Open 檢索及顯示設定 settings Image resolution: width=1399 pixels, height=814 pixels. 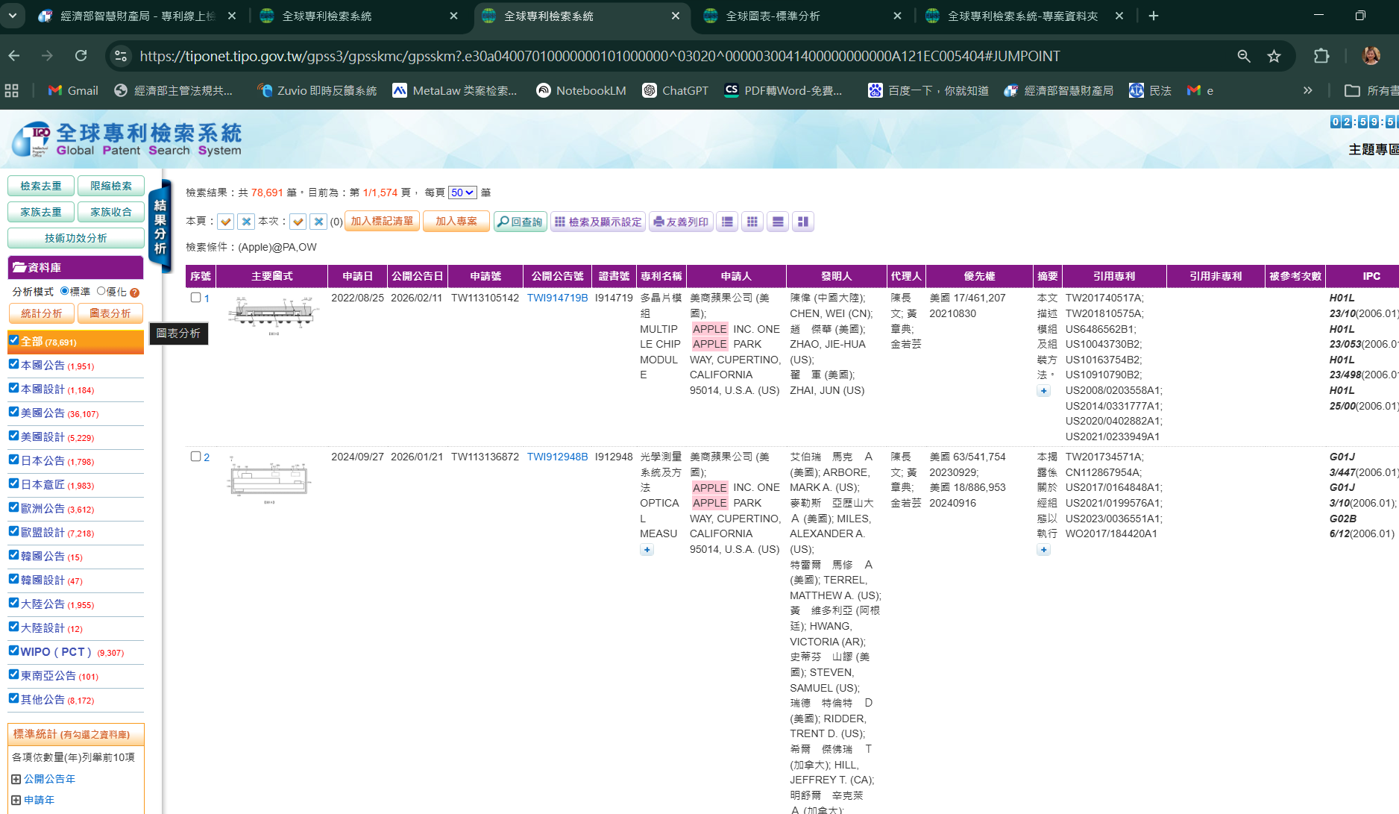coord(598,222)
